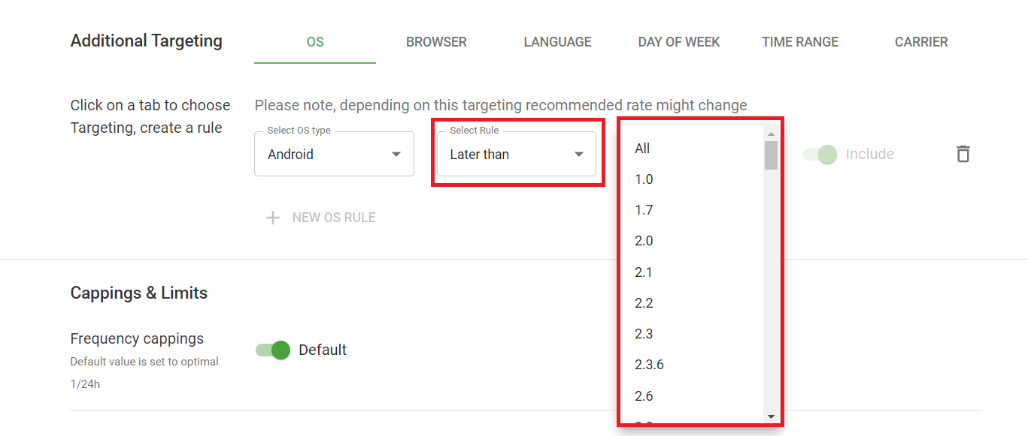Viewport: 1028px width, 436px height.
Task: Toggle the Include switch
Action: (x=819, y=155)
